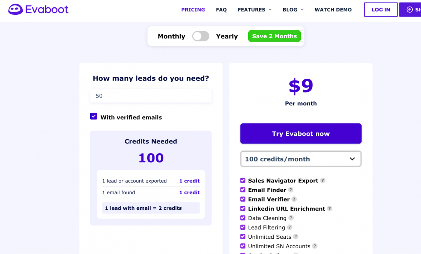Go to the Pricing page
Viewport: 421px width, 254px height.
(x=193, y=10)
